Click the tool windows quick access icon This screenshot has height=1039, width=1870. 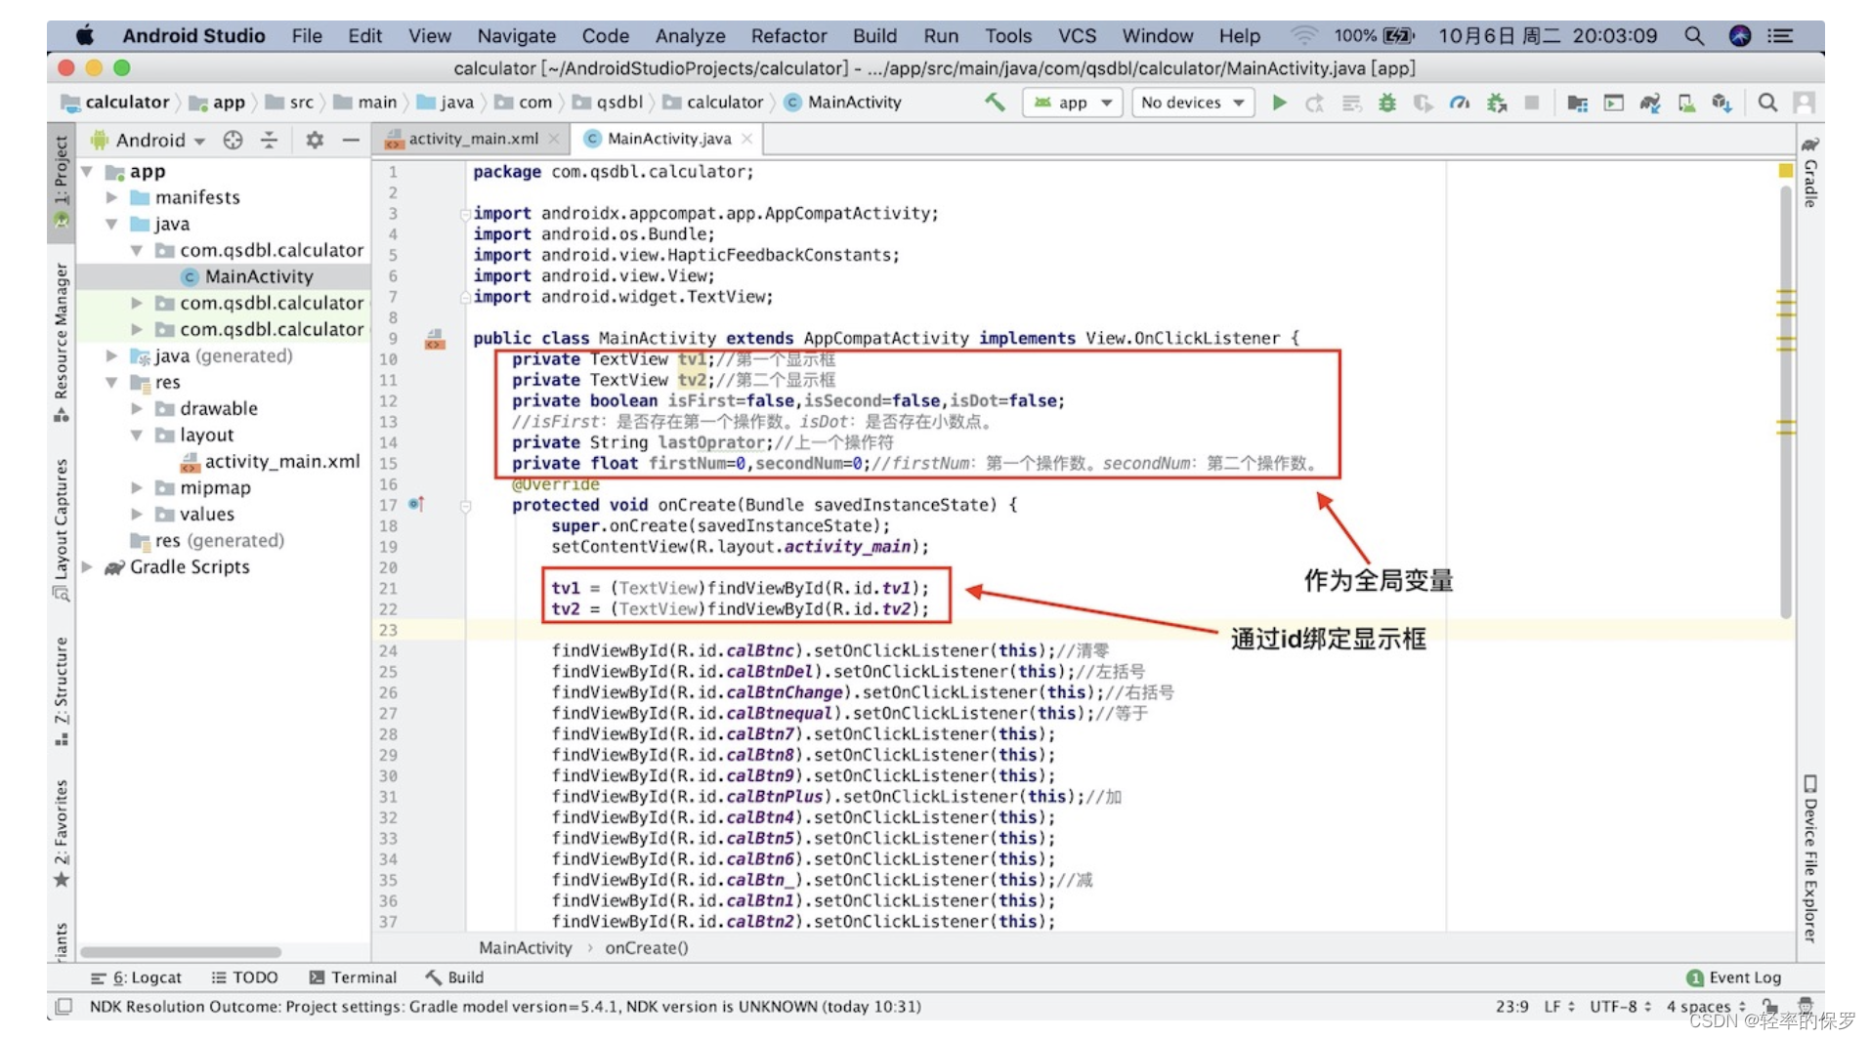[x=64, y=1006]
